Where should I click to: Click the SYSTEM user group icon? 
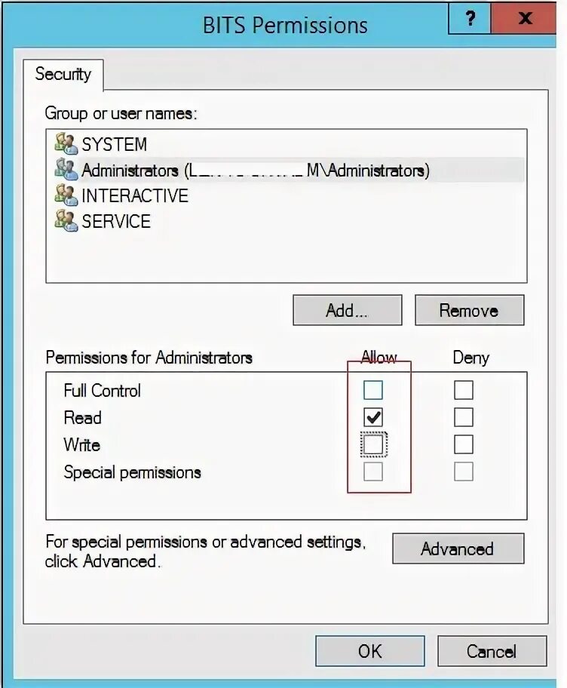tap(66, 143)
